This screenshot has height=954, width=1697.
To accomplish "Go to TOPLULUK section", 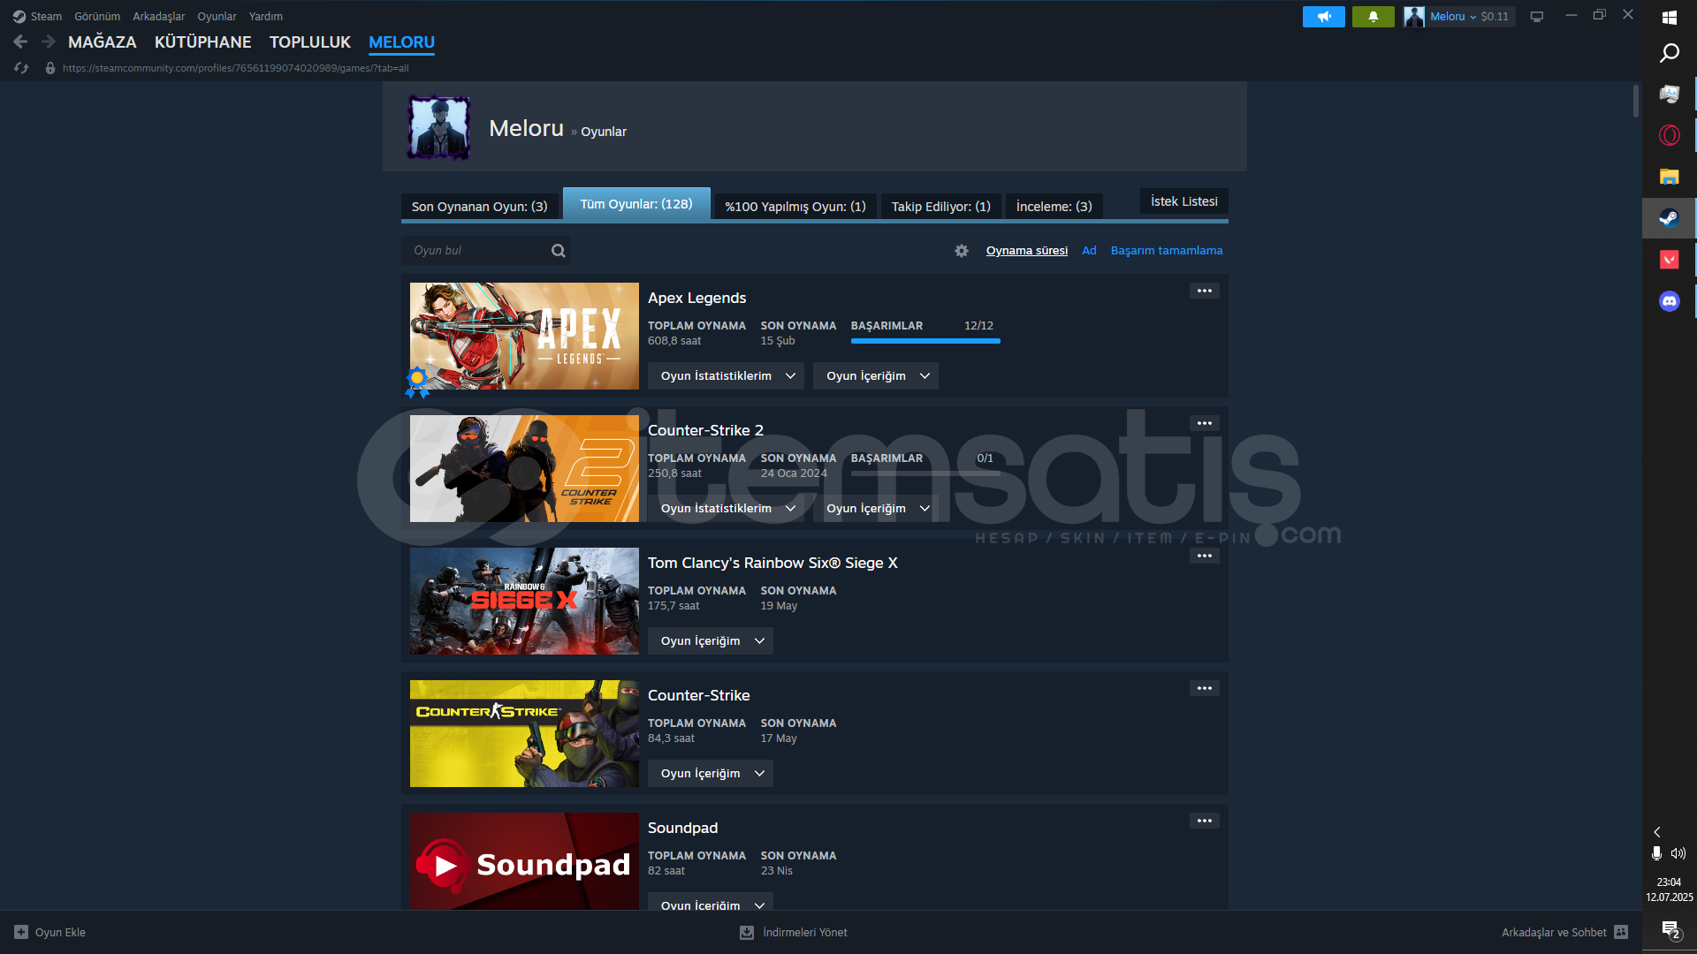I will (310, 42).
